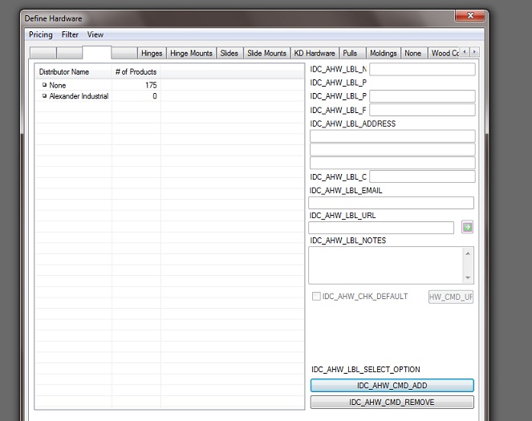The image size is (532, 421).
Task: Open the URL with the green arrow icon
Action: 467,227
